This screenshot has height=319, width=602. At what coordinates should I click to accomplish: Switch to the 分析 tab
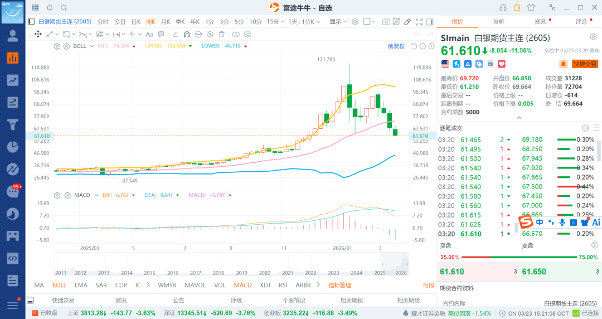click(498, 21)
